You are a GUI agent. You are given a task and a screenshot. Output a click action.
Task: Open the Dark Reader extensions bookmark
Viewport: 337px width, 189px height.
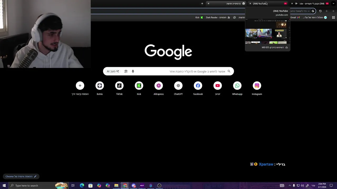218,18
